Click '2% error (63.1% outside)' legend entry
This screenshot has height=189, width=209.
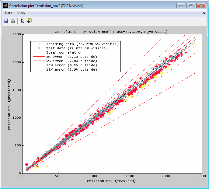[71, 57]
